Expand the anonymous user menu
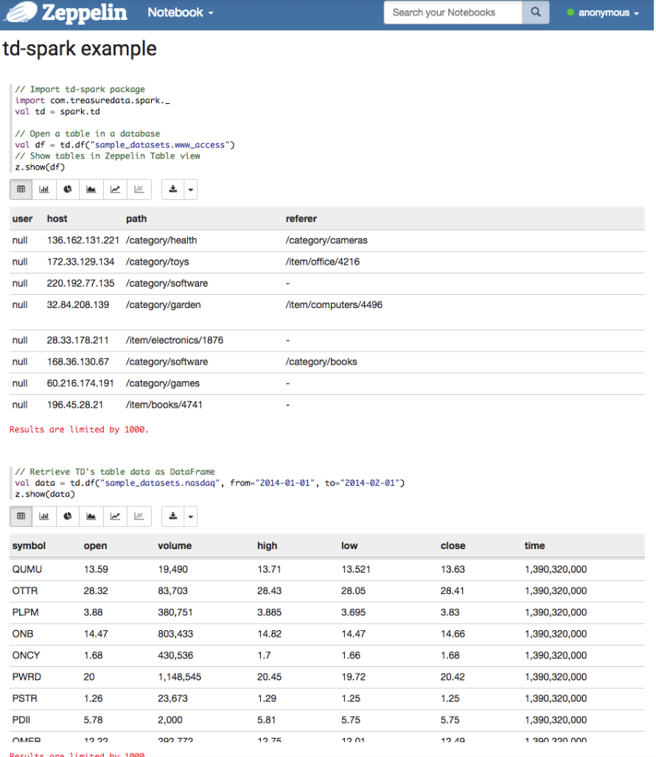 tap(603, 13)
